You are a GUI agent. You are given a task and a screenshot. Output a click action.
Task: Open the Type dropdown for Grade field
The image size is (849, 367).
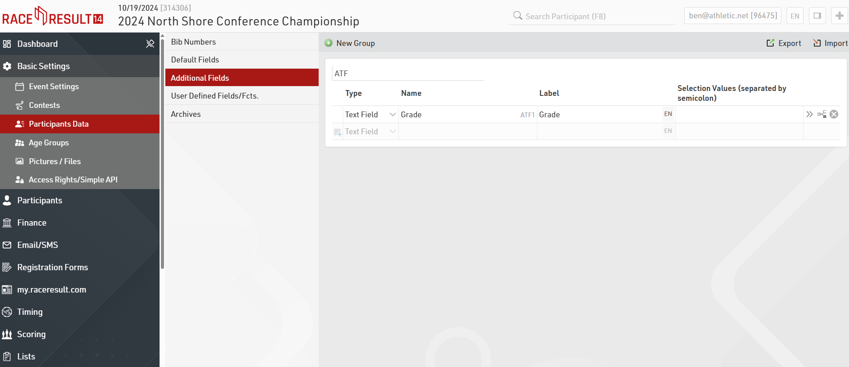pos(393,115)
